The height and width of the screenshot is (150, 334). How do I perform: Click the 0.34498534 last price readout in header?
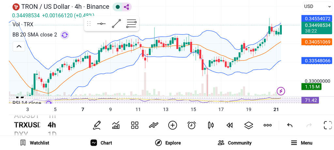tap(26, 16)
